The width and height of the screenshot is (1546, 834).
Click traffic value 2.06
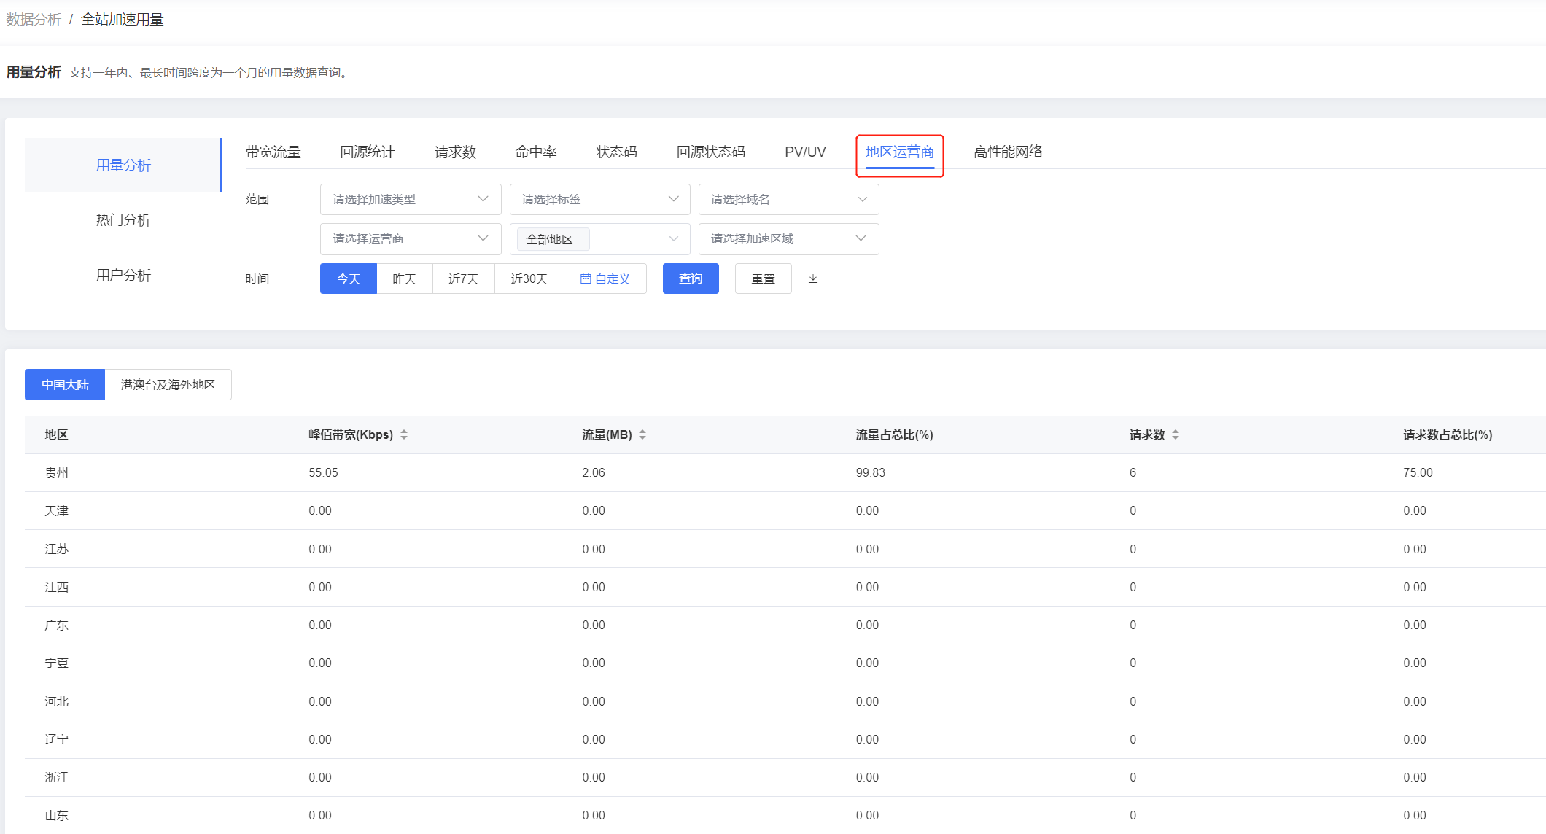click(x=594, y=472)
